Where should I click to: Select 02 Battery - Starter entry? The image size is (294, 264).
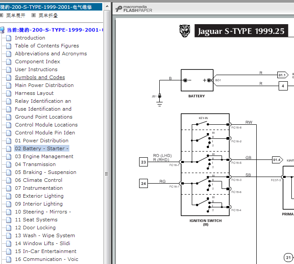click(42, 148)
